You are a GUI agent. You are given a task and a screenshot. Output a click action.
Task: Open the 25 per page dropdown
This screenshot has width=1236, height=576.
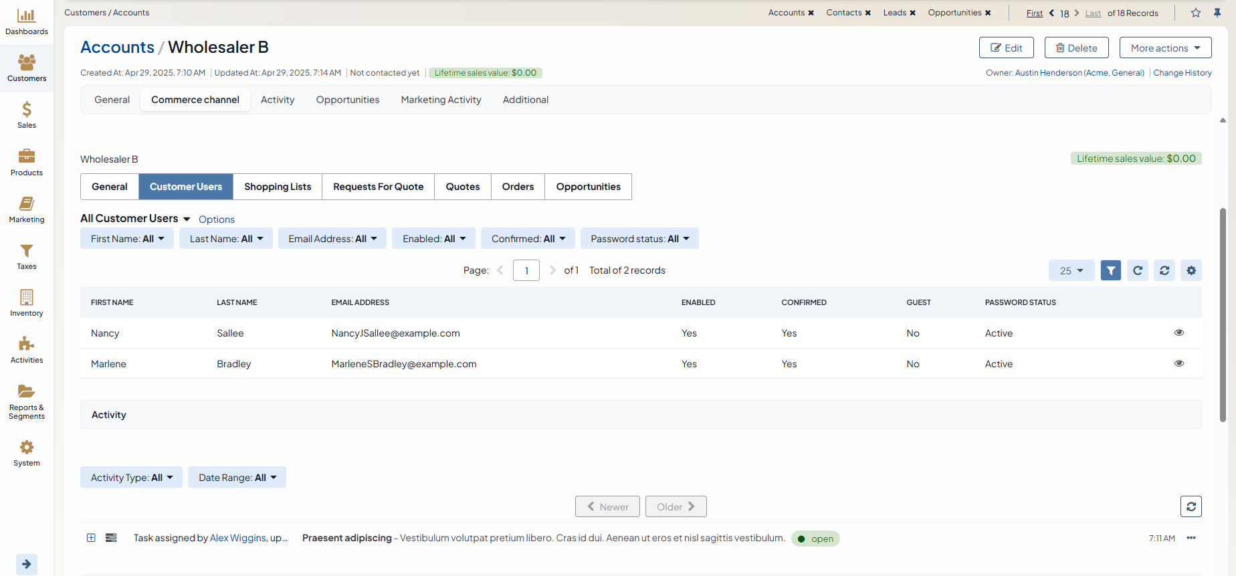coord(1071,270)
